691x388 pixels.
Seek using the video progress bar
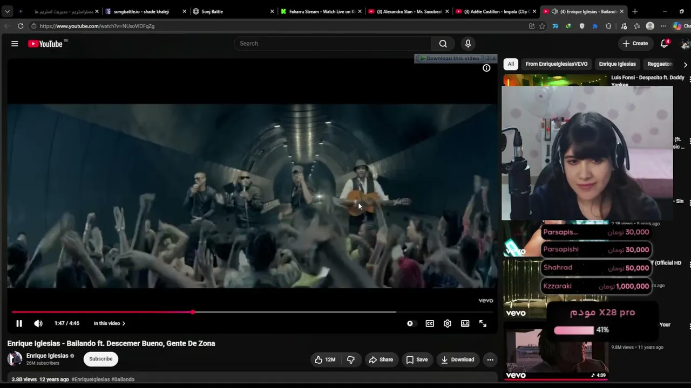pos(252,312)
